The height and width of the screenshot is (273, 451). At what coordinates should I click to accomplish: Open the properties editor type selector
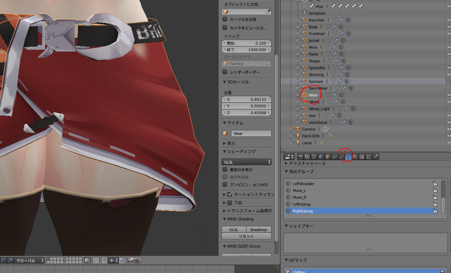click(289, 157)
